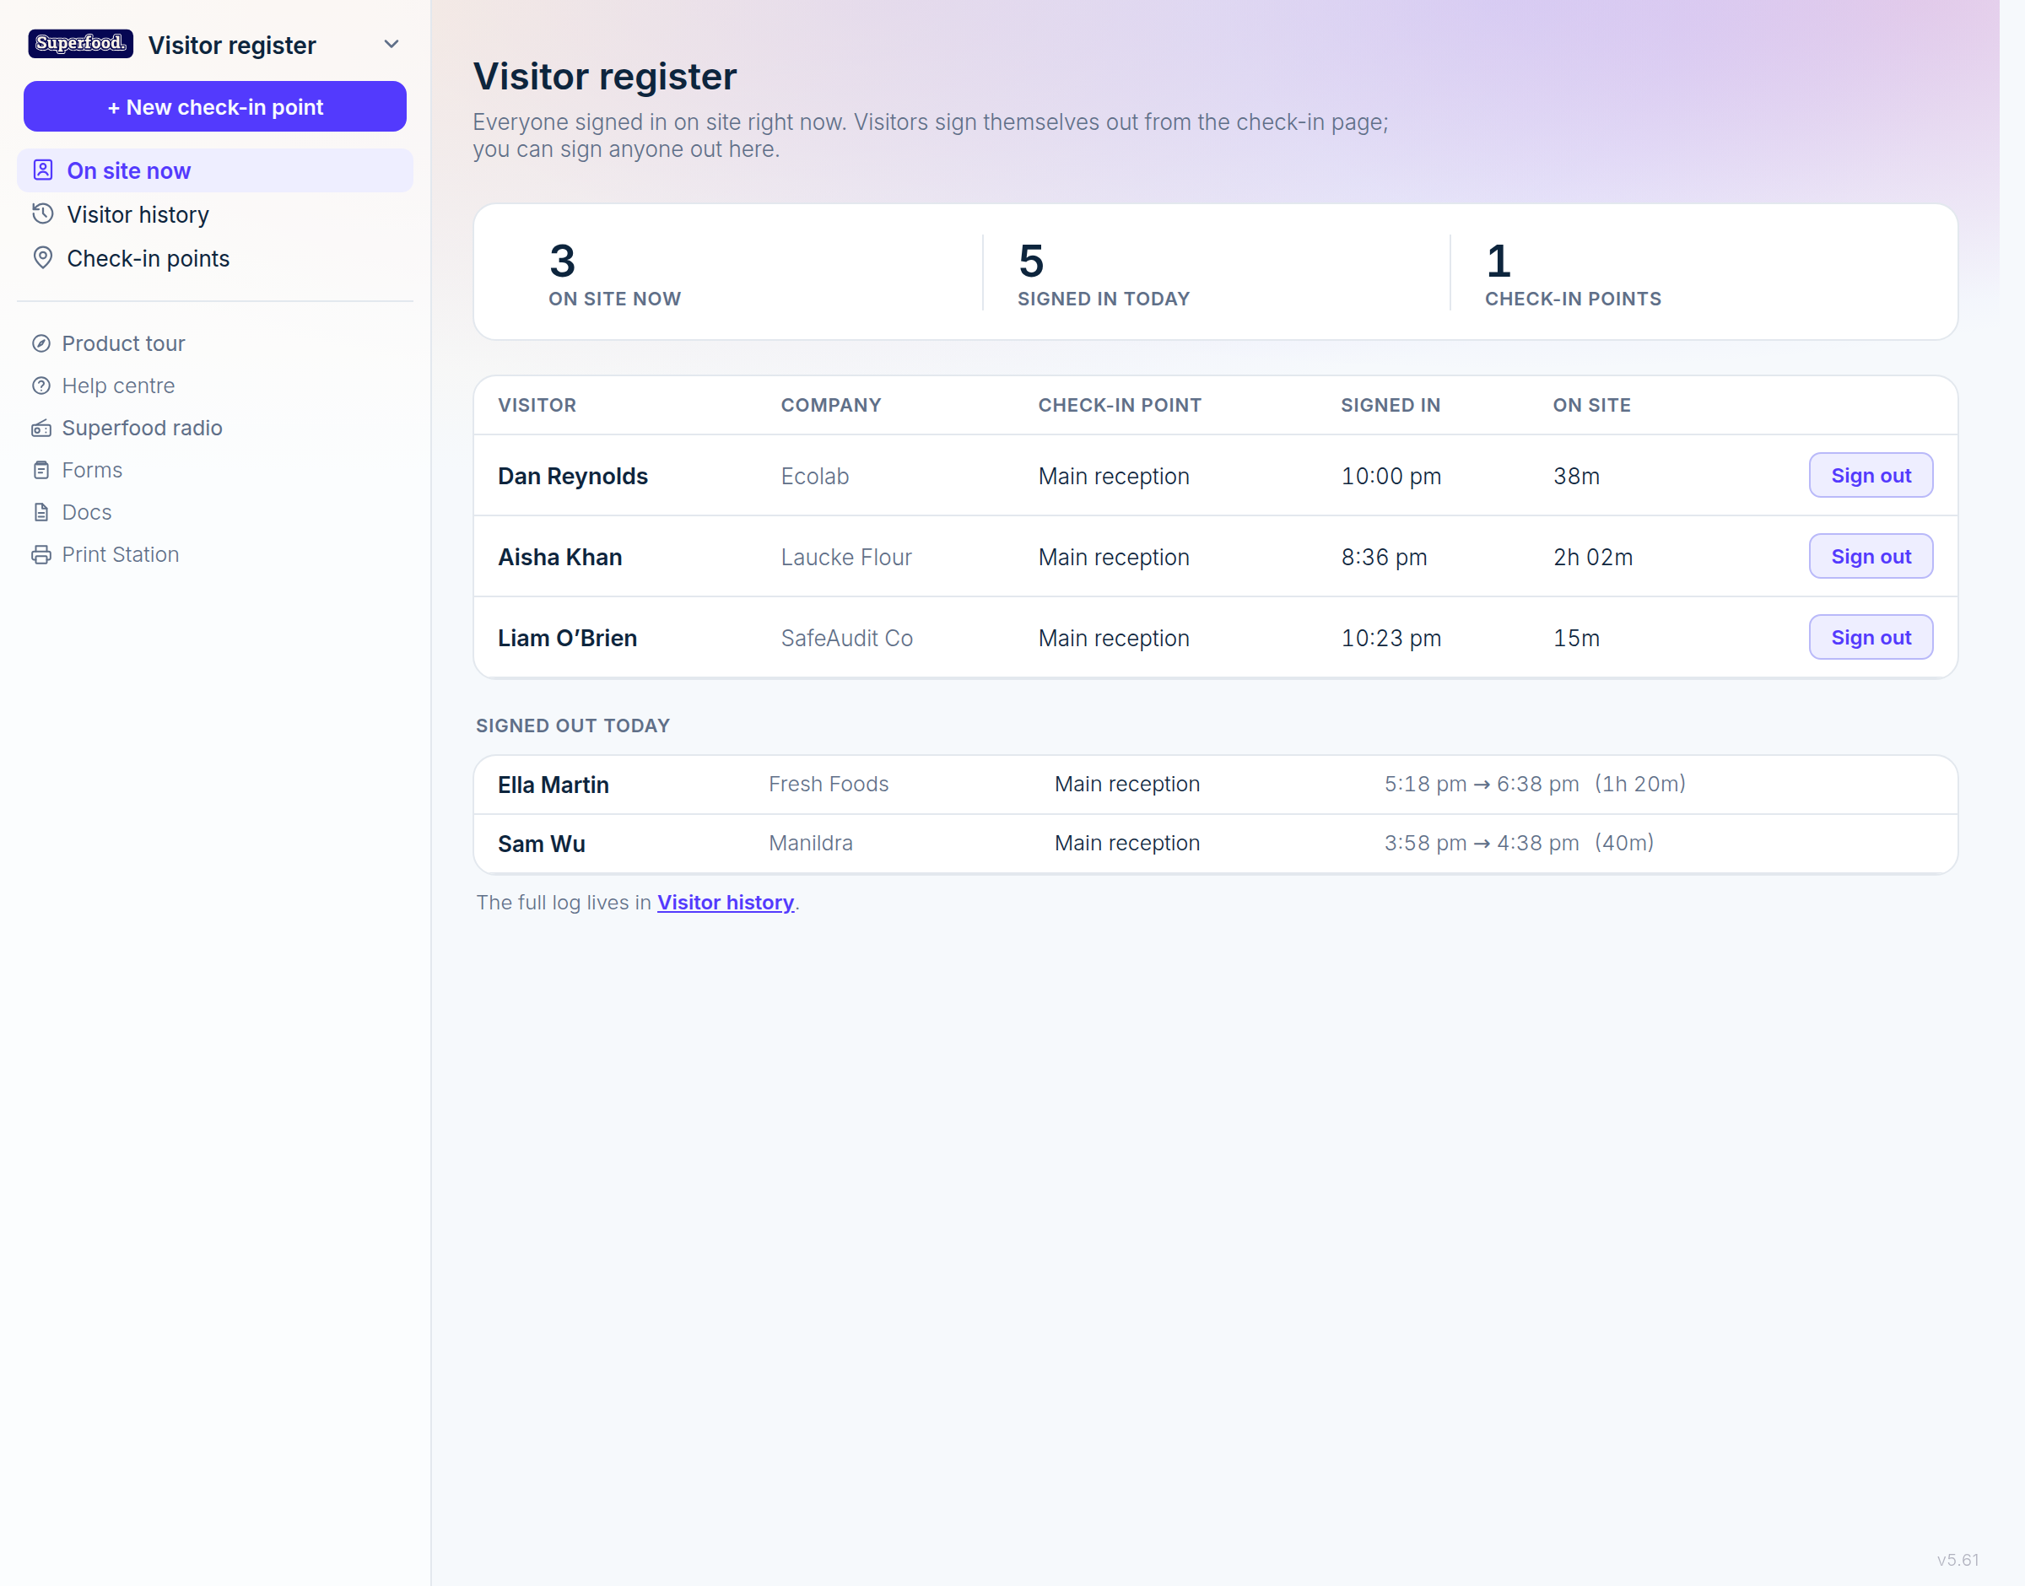Viewport: 2025px width, 1586px height.
Task: Click the Ecolab company cell
Action: [814, 477]
